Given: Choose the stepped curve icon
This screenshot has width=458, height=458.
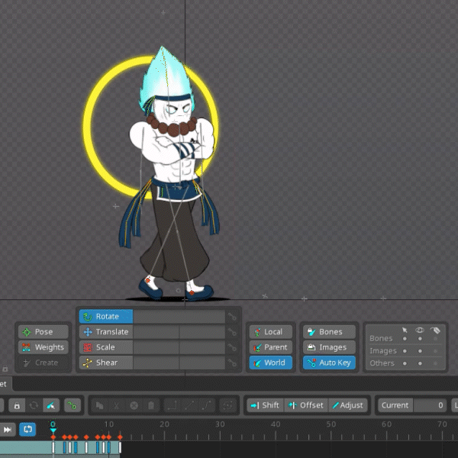Looking at the screenshot, I should [172, 405].
